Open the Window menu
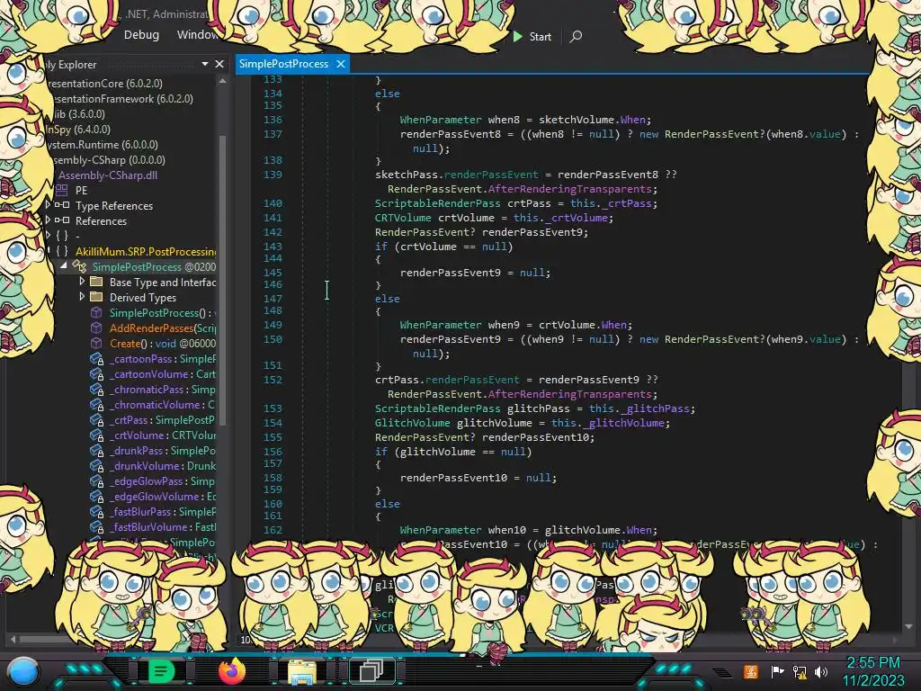This screenshot has width=921, height=691. (197, 35)
